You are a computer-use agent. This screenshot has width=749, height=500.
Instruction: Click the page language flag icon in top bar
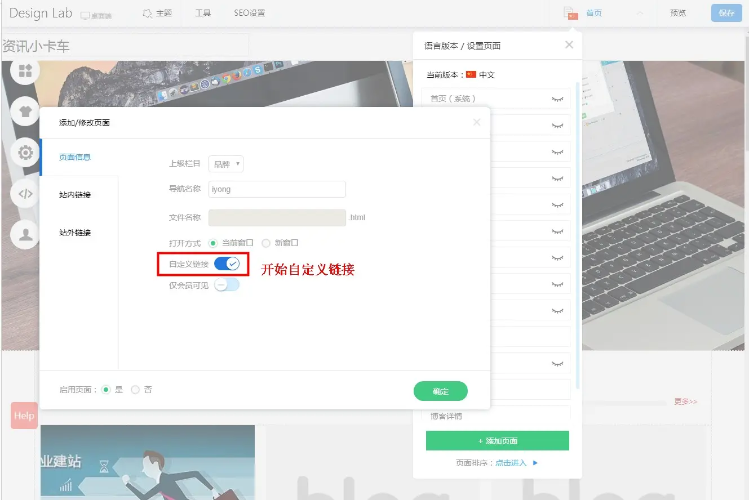571,14
